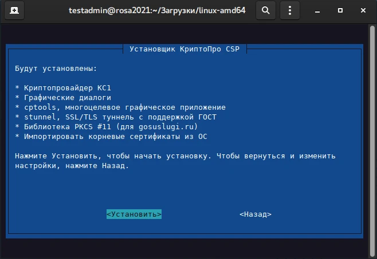Close the terminal window
Screen dimensions: 377x259
[363, 10]
